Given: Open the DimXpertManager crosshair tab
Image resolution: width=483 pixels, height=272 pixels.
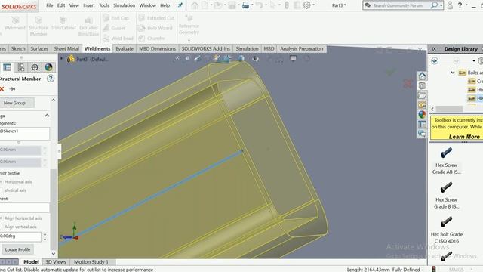Looking at the screenshot, I should click(x=35, y=67).
